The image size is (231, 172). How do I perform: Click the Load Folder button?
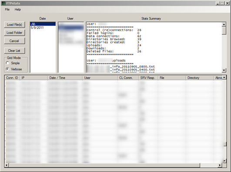coord(14,33)
